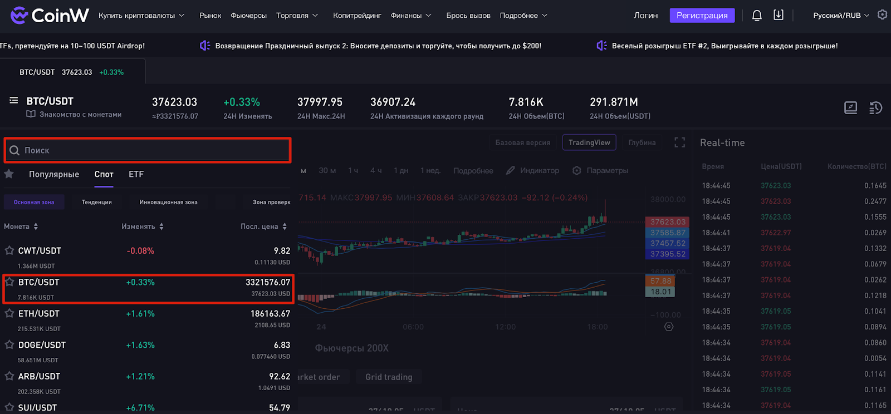Switch to the ETF tab
Image resolution: width=891 pixels, height=414 pixels.
pos(136,174)
